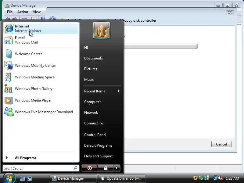This screenshot has height=183, width=244.
Task: Open Internet Explorer from Start menu
Action: (41, 28)
